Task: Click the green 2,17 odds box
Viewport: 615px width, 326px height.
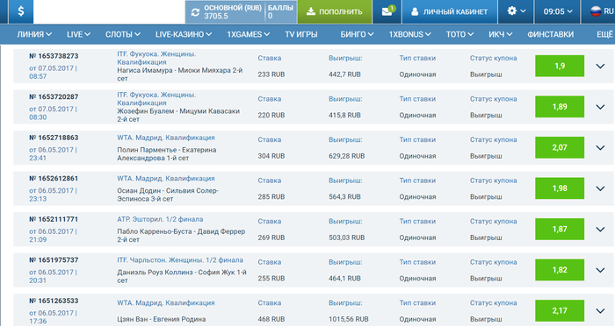Action: point(560,311)
